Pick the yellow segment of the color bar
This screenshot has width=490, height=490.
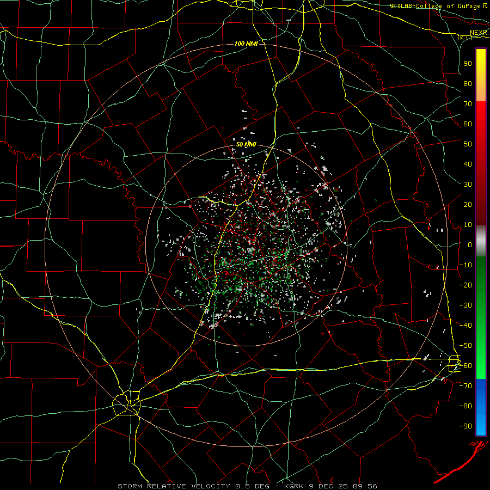point(481,75)
